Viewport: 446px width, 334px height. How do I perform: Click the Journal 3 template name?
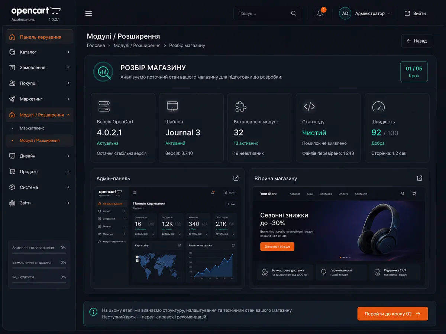183,132
